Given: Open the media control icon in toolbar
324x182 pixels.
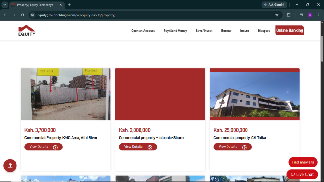Looking at the screenshot, I should click(301, 15).
